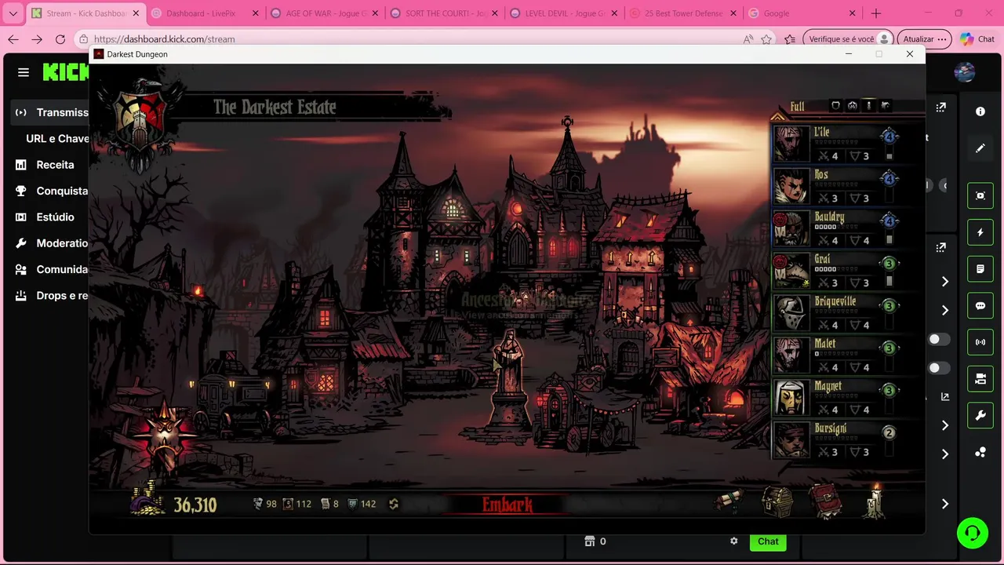1004x565 pixels.
Task: Open the inventory chest icon
Action: point(777,502)
